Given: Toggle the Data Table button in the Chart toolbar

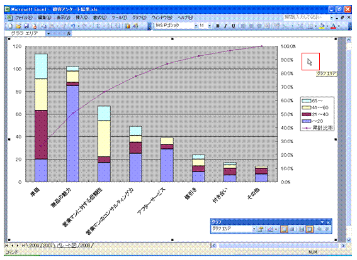Looking at the screenshot, I should (292, 229).
